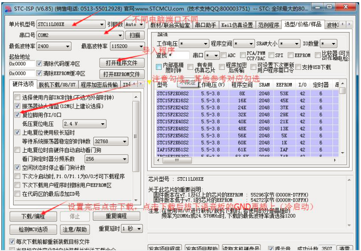Open the 串口 filter dropdown
The image size is (361, 251).
(x=212, y=55)
